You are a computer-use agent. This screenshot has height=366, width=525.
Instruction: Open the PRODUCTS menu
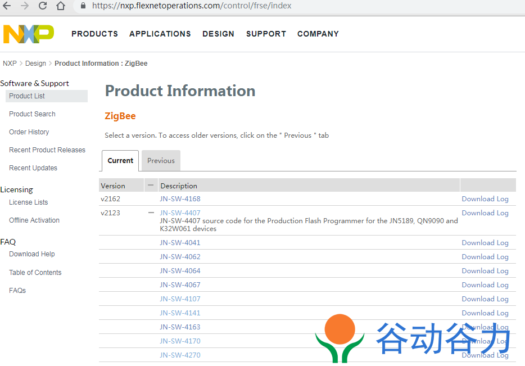[x=95, y=34]
